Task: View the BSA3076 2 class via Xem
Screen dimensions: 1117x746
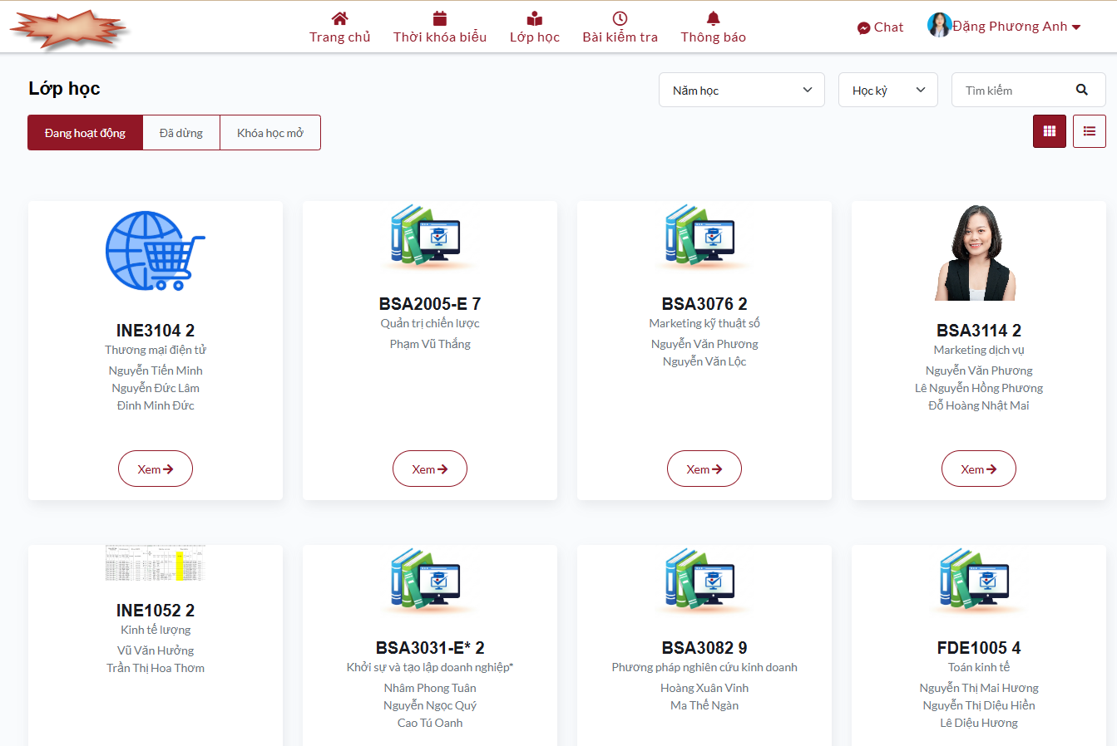Action: coord(704,469)
